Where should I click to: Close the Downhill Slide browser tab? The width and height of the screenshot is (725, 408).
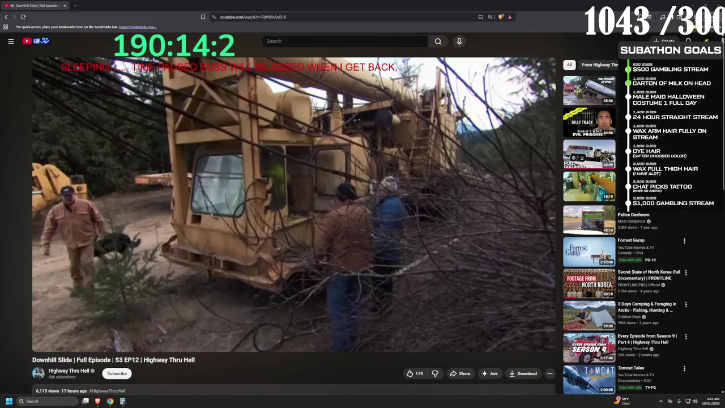(x=65, y=6)
